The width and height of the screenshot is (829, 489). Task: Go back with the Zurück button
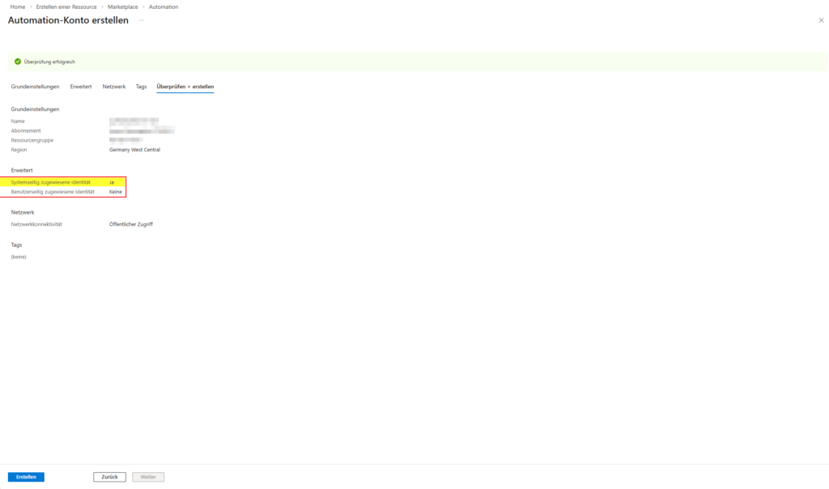[109, 477]
